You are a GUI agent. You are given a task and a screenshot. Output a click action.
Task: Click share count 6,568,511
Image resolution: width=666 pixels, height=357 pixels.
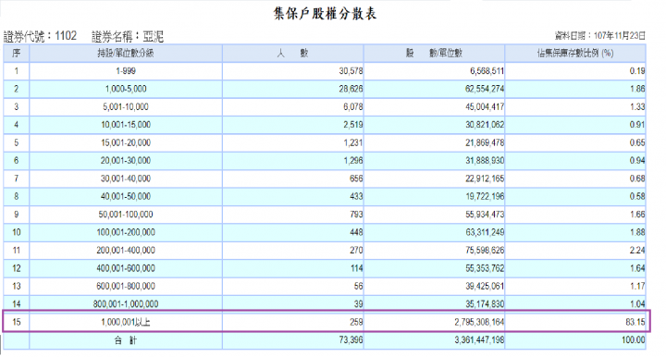coord(487,71)
